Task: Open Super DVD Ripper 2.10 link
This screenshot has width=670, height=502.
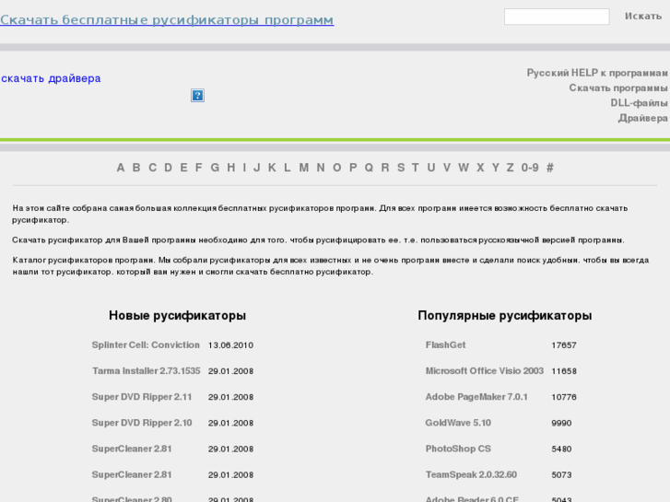Action: coord(142,423)
